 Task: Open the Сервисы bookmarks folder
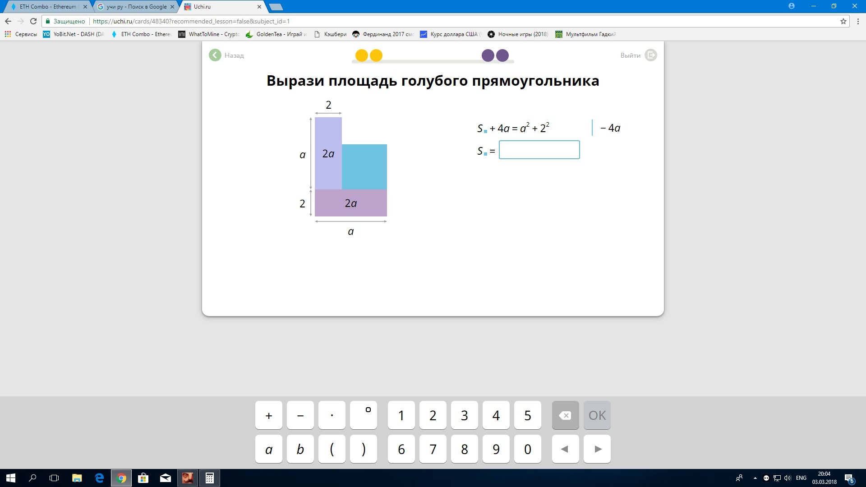pyautogui.click(x=22, y=34)
